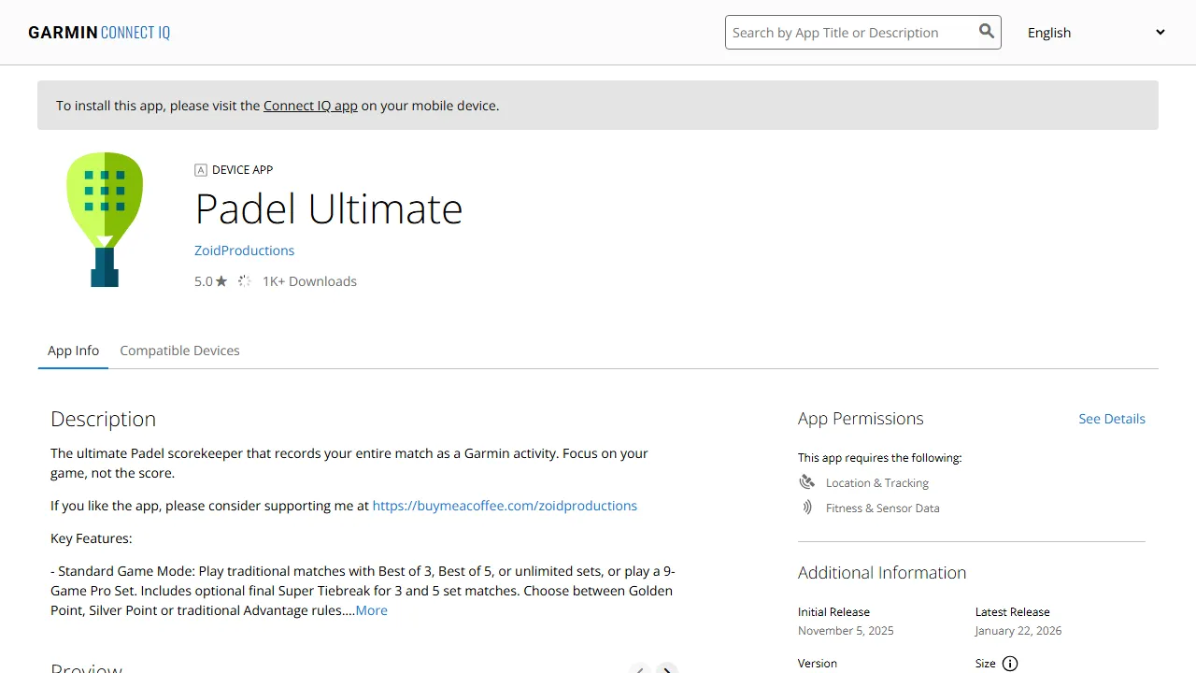This screenshot has height=673, width=1196.
Task: Click the search magnifying glass icon
Action: (986, 32)
